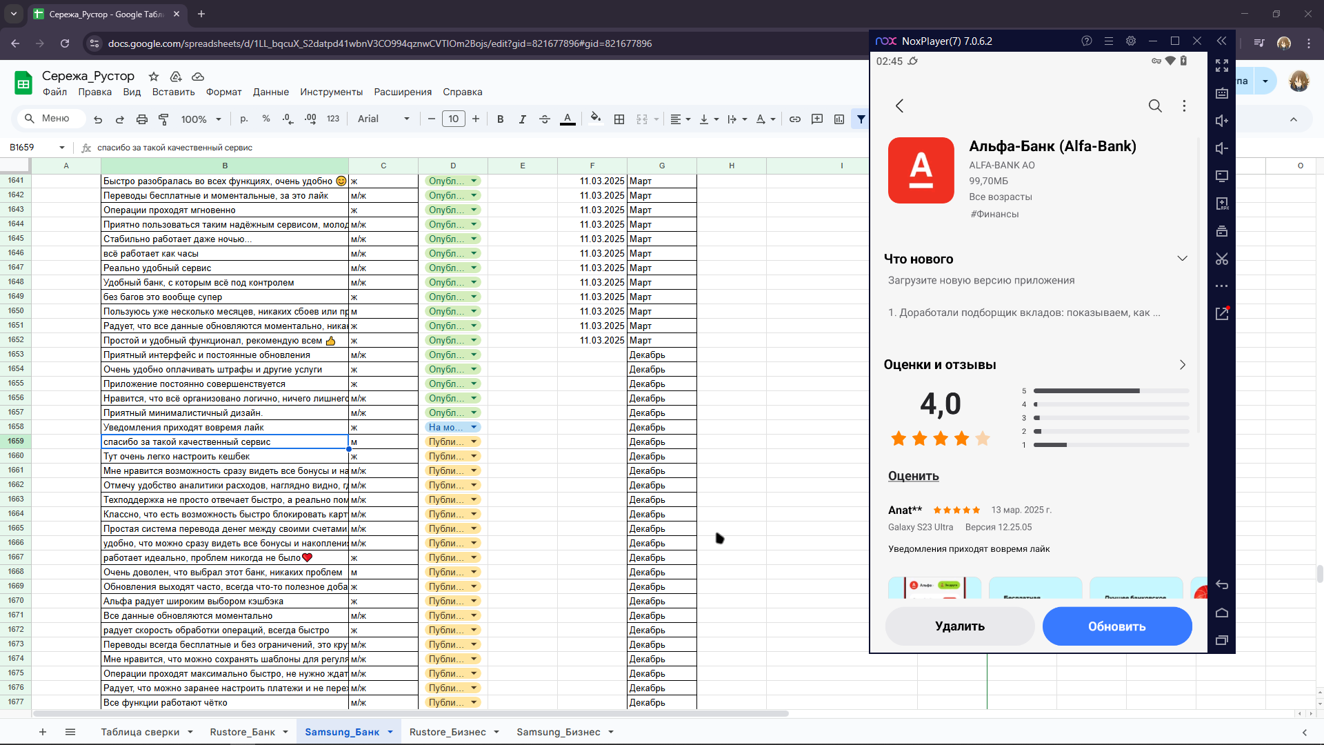Click the print icon in toolbar
This screenshot has height=745, width=1324.
tap(141, 119)
